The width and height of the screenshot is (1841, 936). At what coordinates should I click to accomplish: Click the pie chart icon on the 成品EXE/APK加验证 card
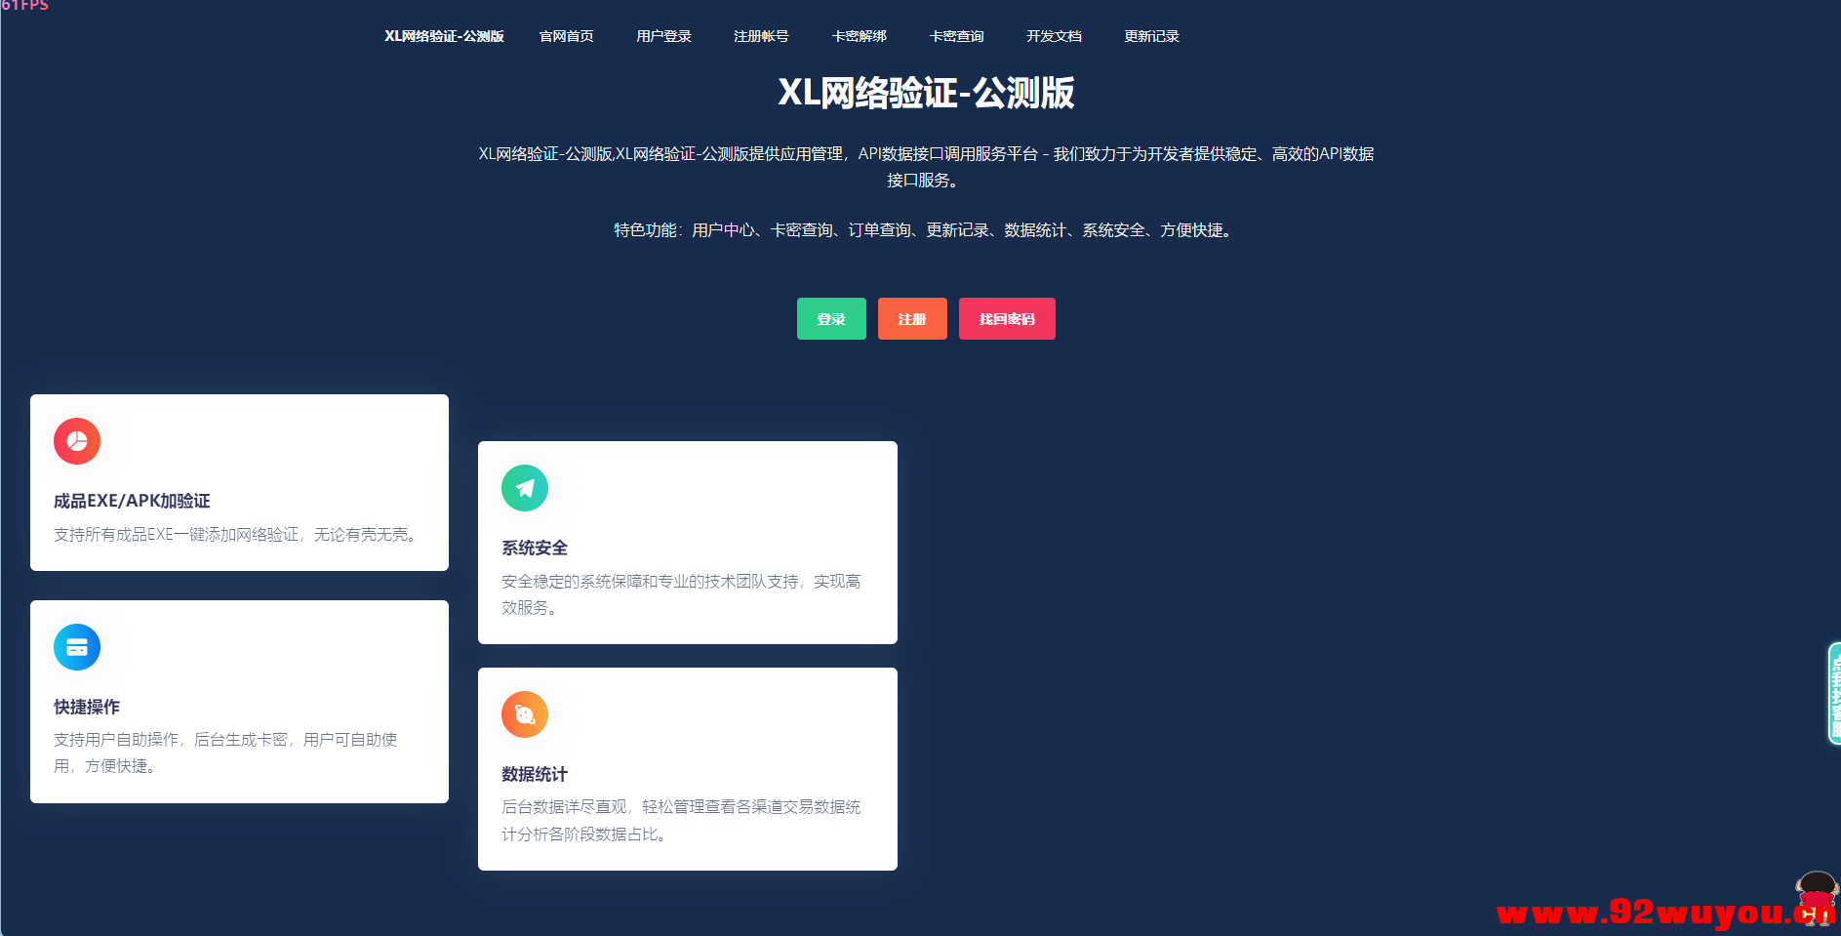tap(76, 441)
